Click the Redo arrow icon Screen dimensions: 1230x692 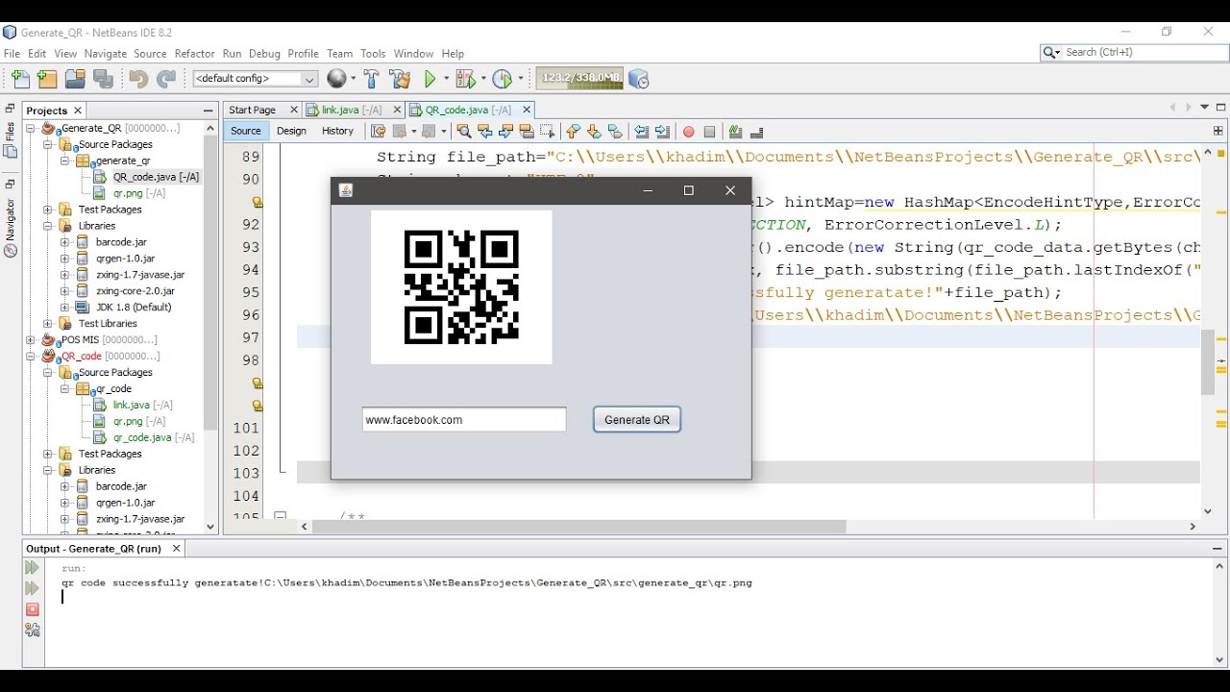coord(166,79)
